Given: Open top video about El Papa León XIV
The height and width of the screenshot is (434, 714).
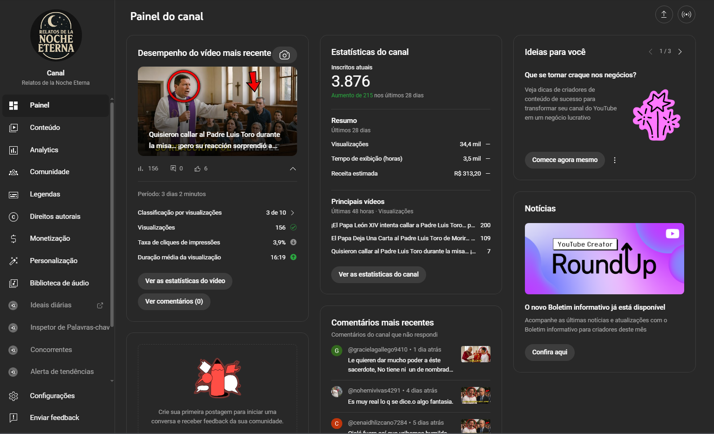Looking at the screenshot, I should [x=411, y=225].
